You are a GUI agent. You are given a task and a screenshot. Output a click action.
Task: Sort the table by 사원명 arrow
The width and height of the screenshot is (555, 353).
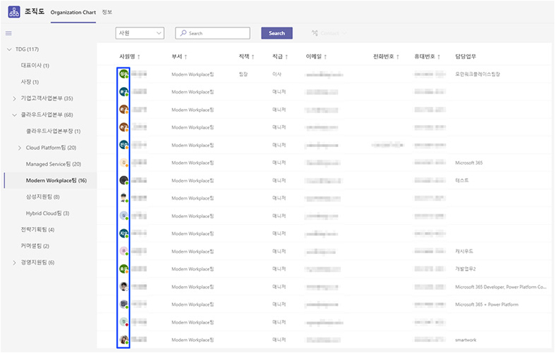(x=139, y=57)
